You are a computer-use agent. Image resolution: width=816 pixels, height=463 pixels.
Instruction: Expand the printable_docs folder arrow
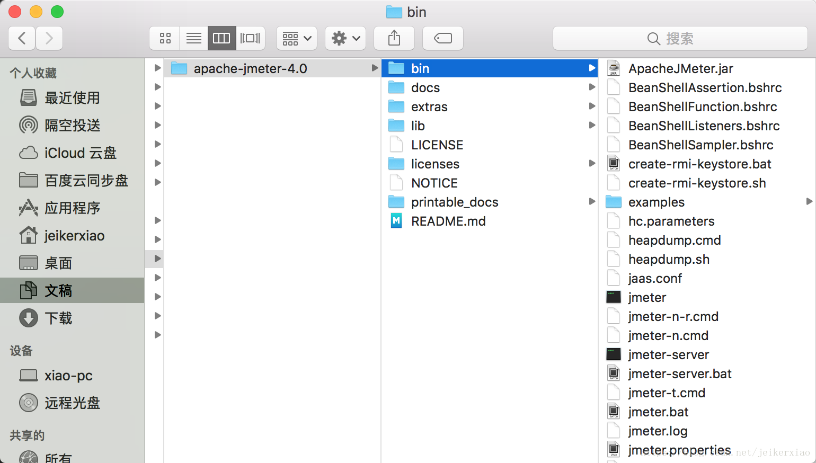(592, 202)
